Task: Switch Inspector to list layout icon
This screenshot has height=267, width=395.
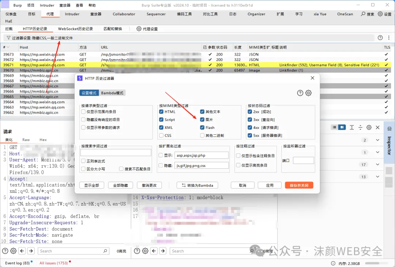Action: 334,127
